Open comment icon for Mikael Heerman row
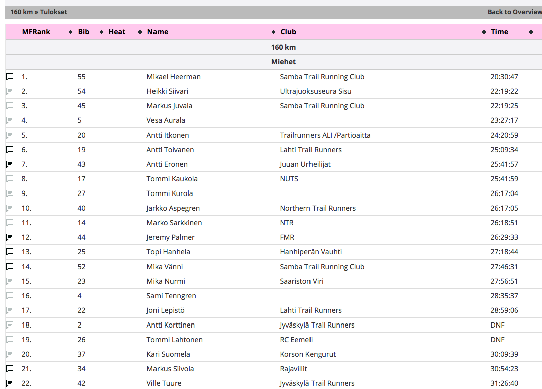The width and height of the screenshot is (542, 389). click(x=10, y=76)
